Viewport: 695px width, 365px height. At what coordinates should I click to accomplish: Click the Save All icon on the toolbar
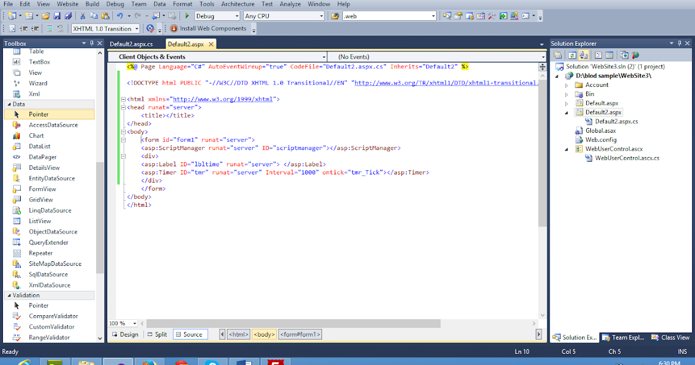click(68, 16)
